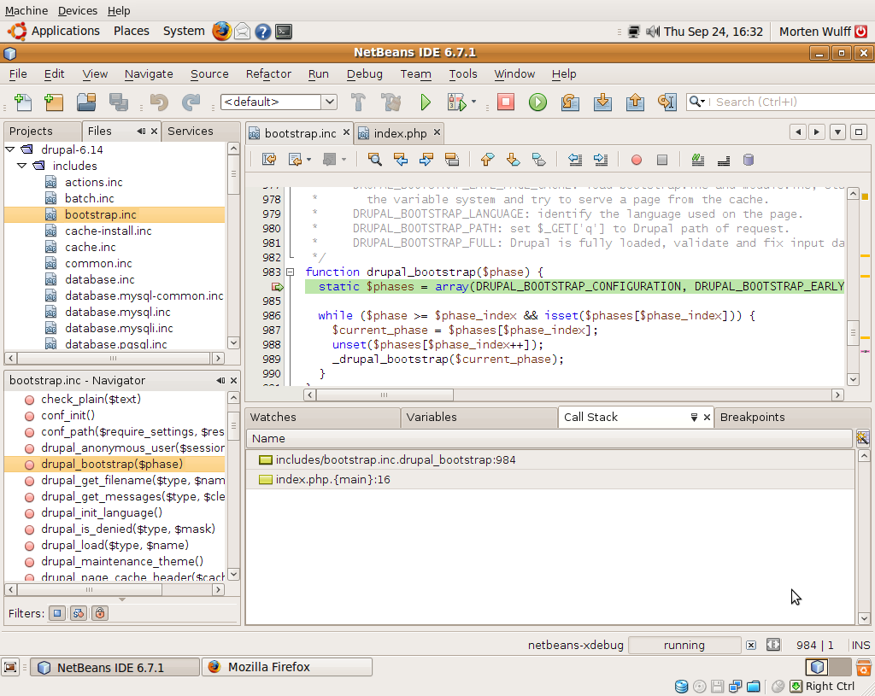Viewport: 875px width, 696px height.
Task: Stop the debugger session with red square
Action: click(506, 102)
